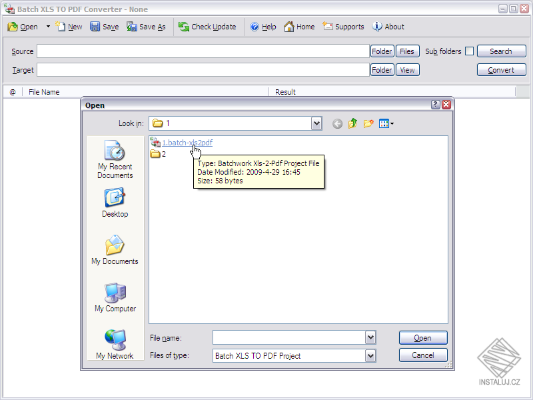The height and width of the screenshot is (400, 533).
Task: Open the File name dropdown arrow
Action: pyautogui.click(x=371, y=337)
